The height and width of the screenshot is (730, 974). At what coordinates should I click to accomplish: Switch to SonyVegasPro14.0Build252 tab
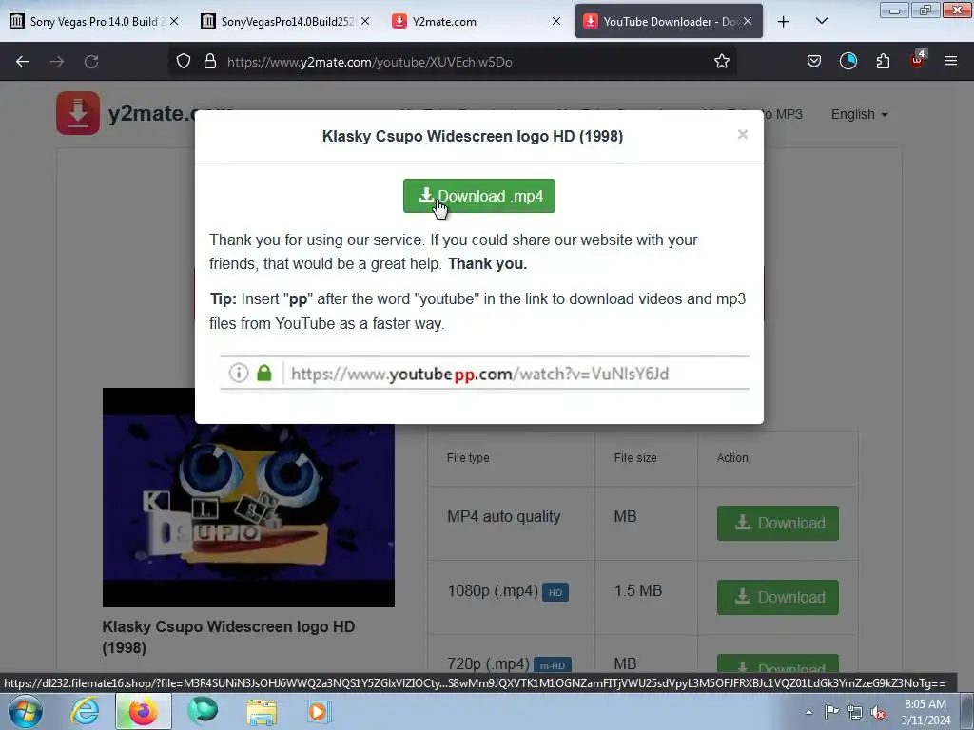pyautogui.click(x=285, y=22)
